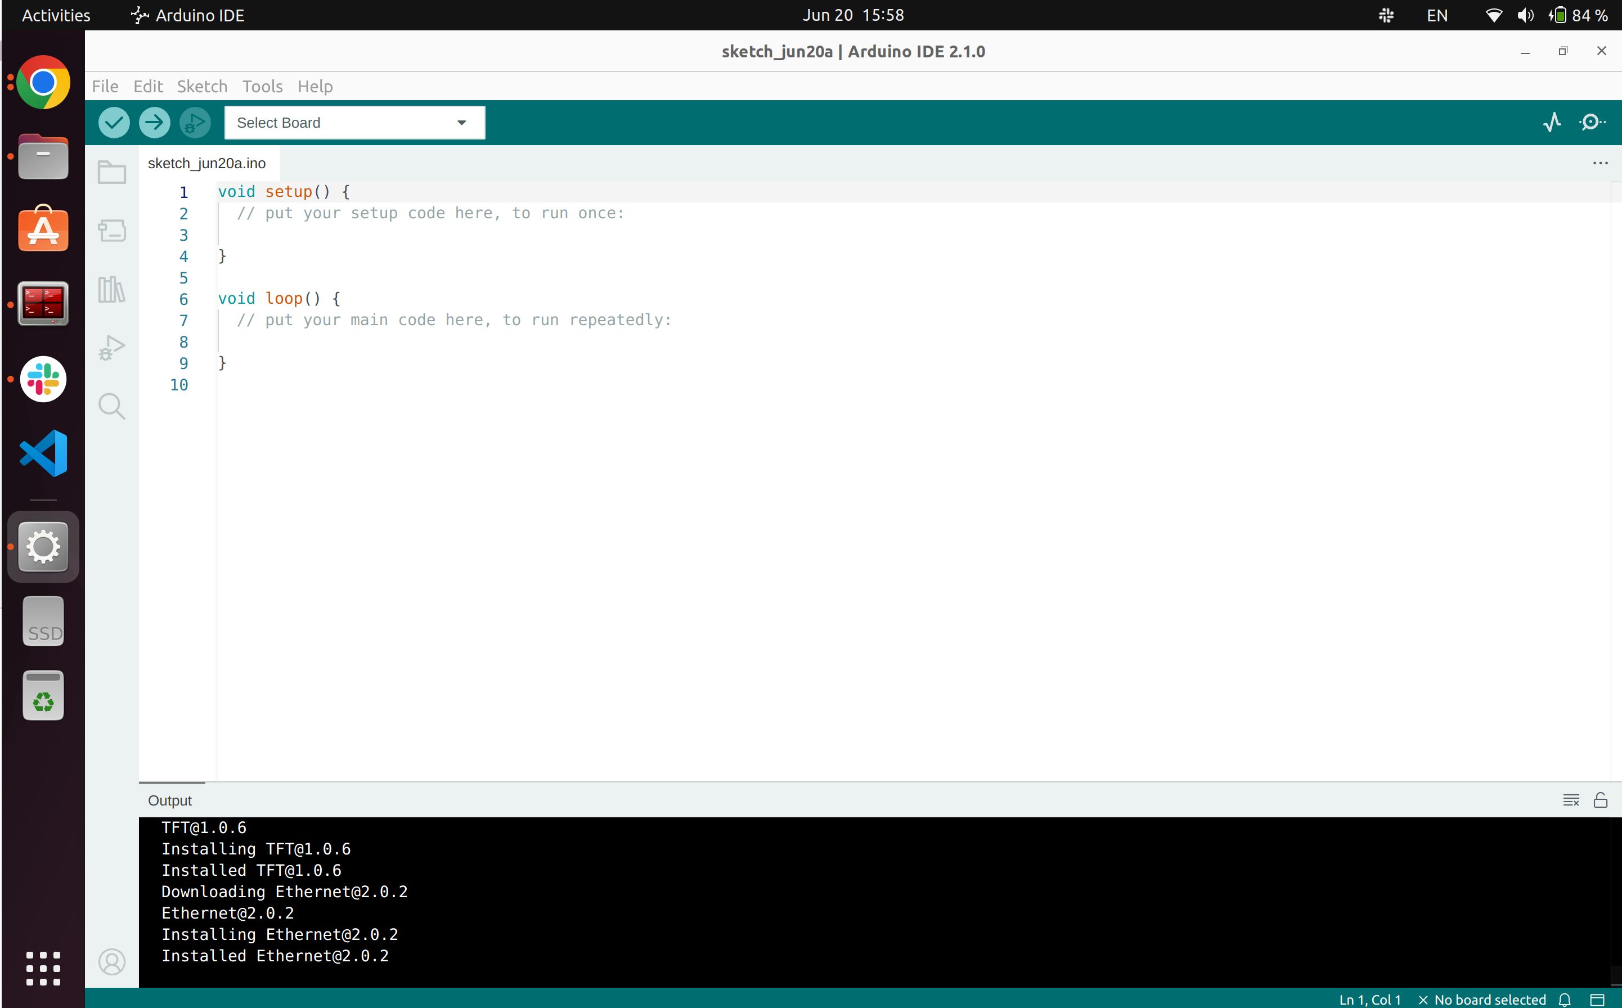The image size is (1622, 1008).
Task: Open the Search magnifier in sidebar
Action: click(x=111, y=406)
